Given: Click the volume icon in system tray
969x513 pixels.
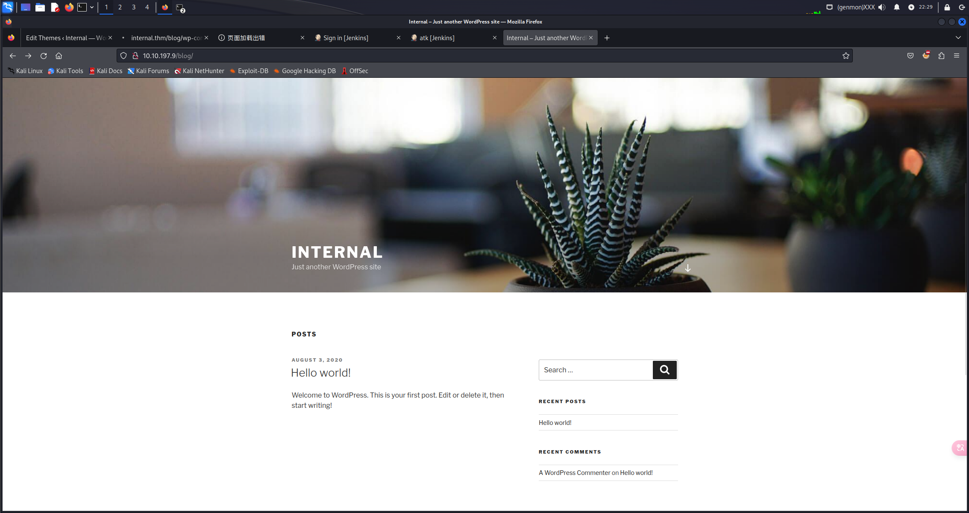Looking at the screenshot, I should (x=882, y=7).
